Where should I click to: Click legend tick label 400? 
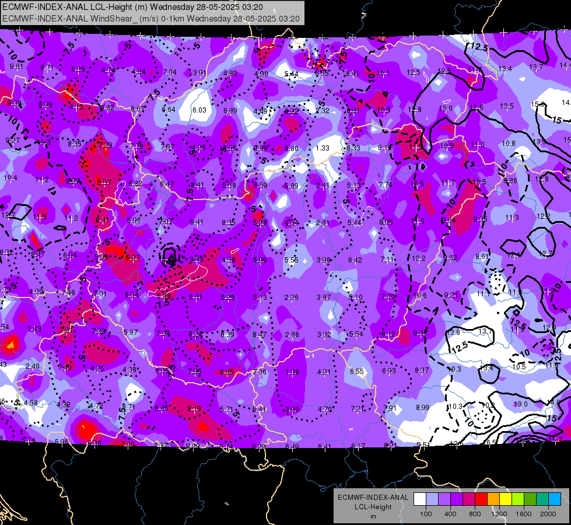pos(450,514)
